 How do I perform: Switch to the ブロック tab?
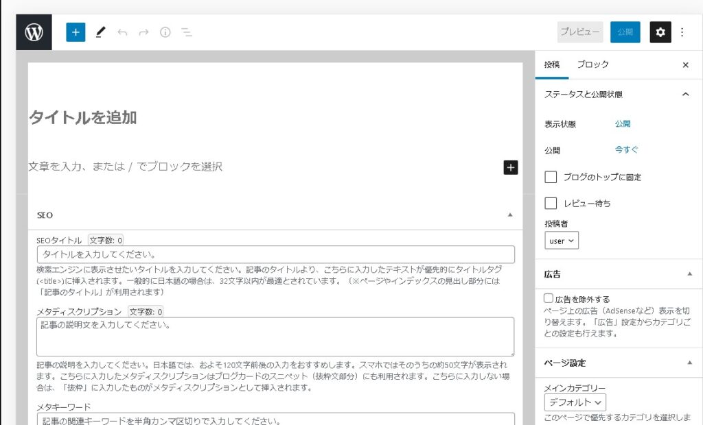tap(592, 64)
